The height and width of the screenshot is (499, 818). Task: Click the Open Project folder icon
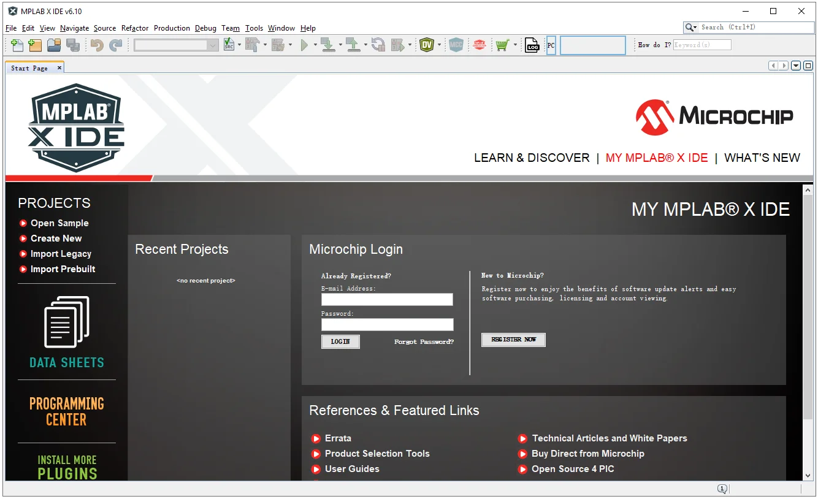54,45
